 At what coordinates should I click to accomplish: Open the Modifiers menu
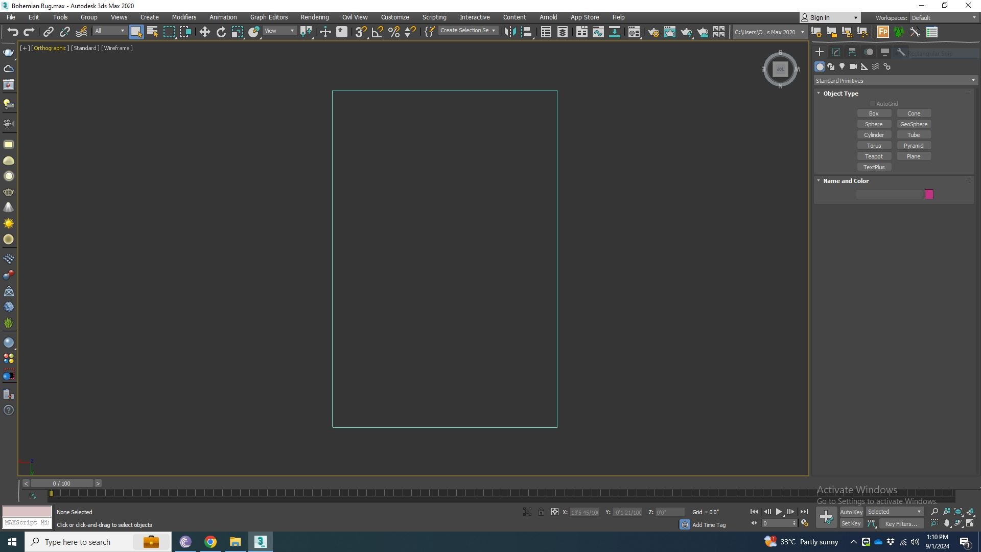click(x=184, y=17)
